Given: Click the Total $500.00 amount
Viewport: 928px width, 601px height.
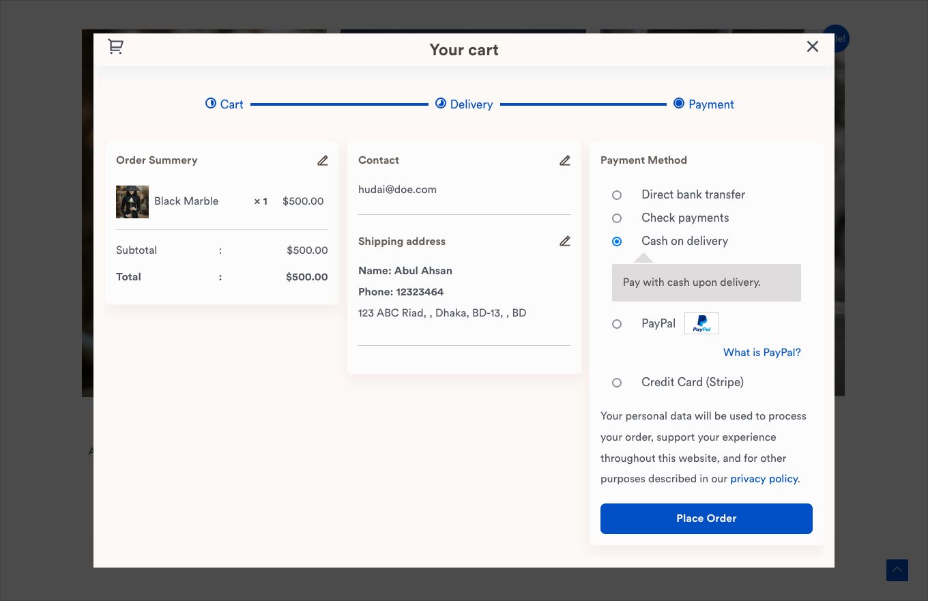Looking at the screenshot, I should coord(306,277).
